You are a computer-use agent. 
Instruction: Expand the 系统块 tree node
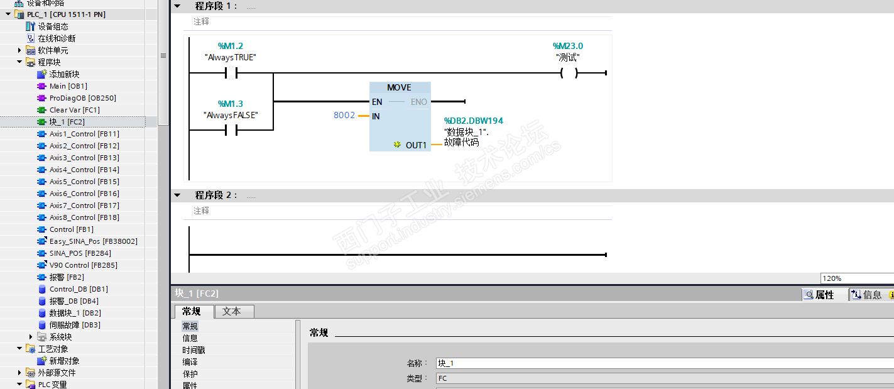click(x=31, y=337)
